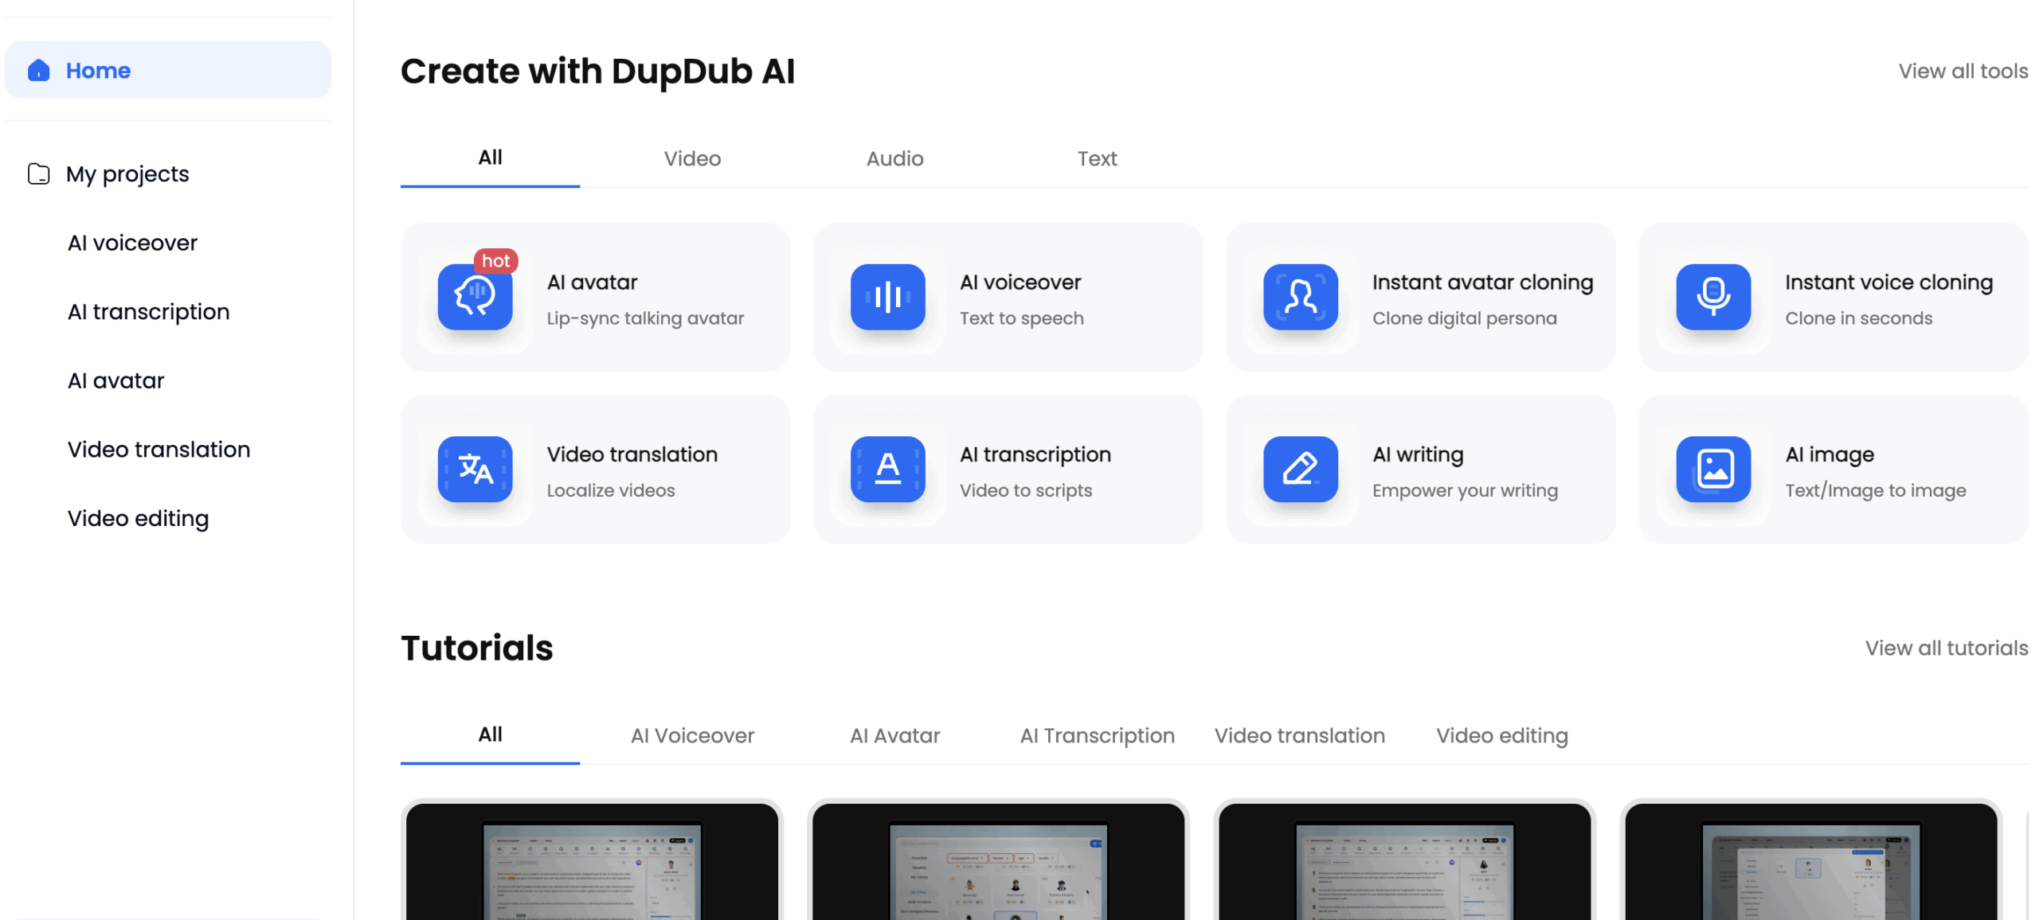Click View all tools link
Image resolution: width=2039 pixels, height=920 pixels.
[x=1962, y=71]
